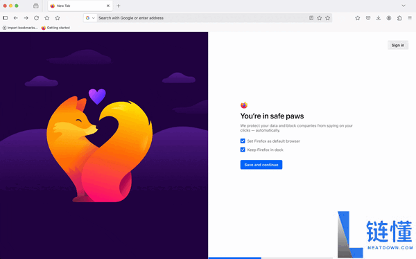This screenshot has height=259, width=416.
Task: Open Getting started bookmark
Action: [55, 28]
